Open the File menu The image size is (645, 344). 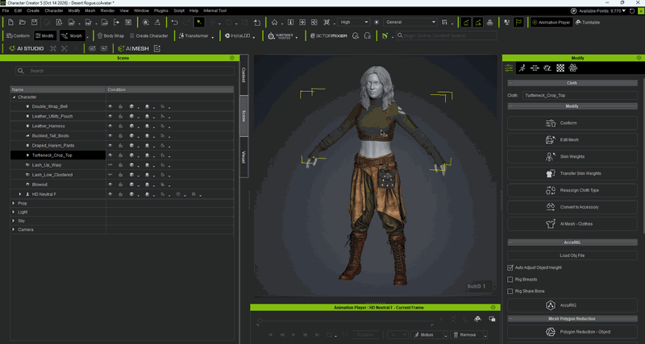pyautogui.click(x=6, y=10)
